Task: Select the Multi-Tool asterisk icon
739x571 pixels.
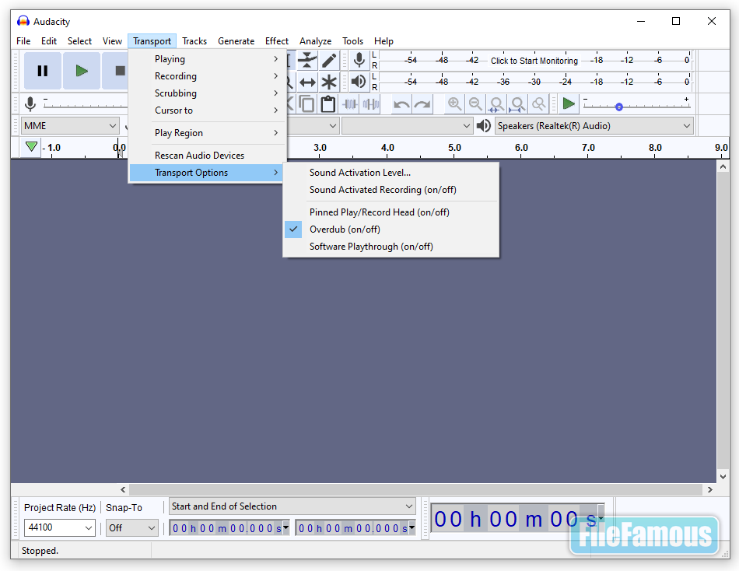Action: click(329, 82)
